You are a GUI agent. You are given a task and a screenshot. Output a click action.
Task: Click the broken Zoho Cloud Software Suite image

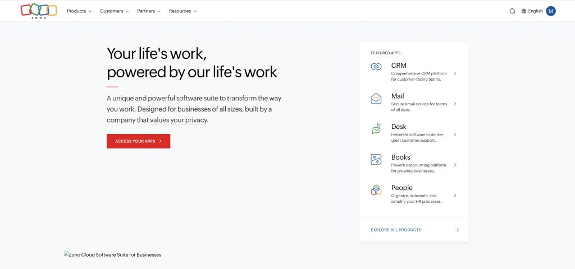(112, 255)
